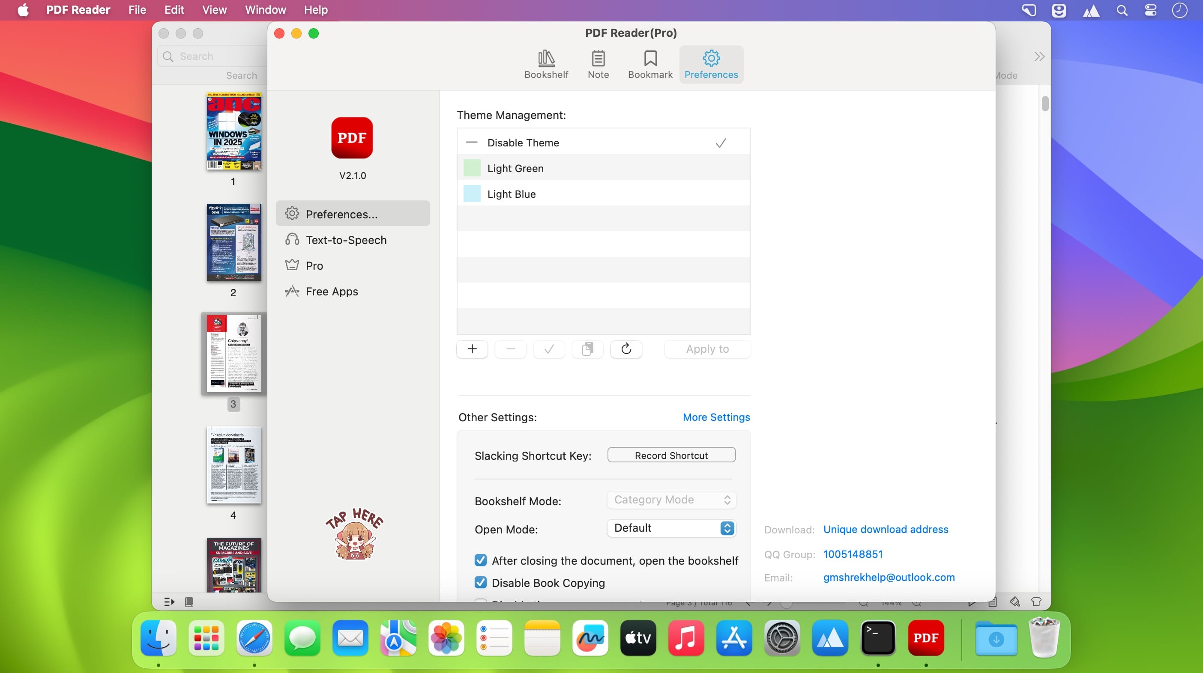Toggle the outline list icon in the bottom bar
The image size is (1203, 673).
[169, 602]
